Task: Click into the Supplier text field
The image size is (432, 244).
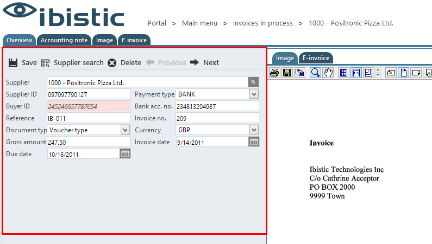Action: click(148, 82)
